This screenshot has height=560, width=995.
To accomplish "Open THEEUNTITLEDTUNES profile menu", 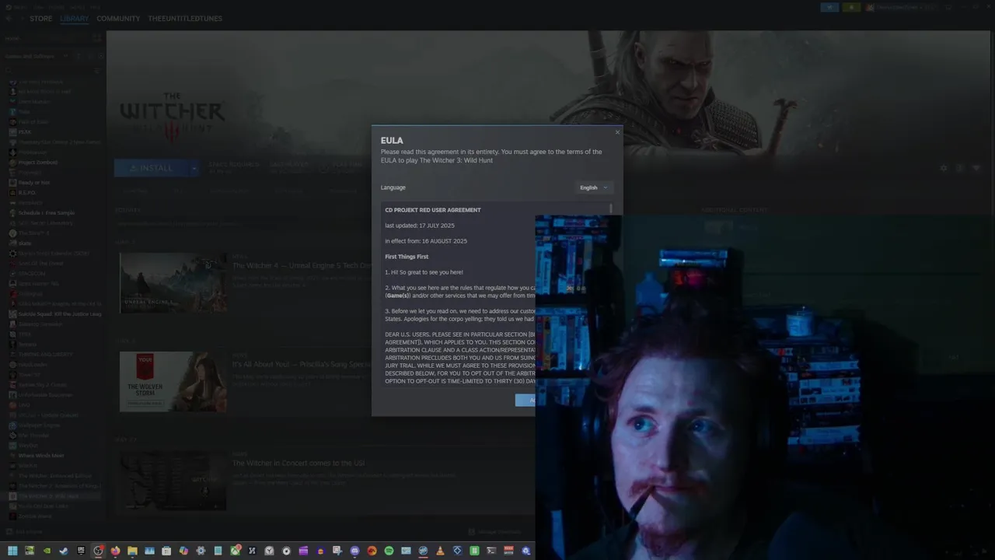I will [x=185, y=19].
